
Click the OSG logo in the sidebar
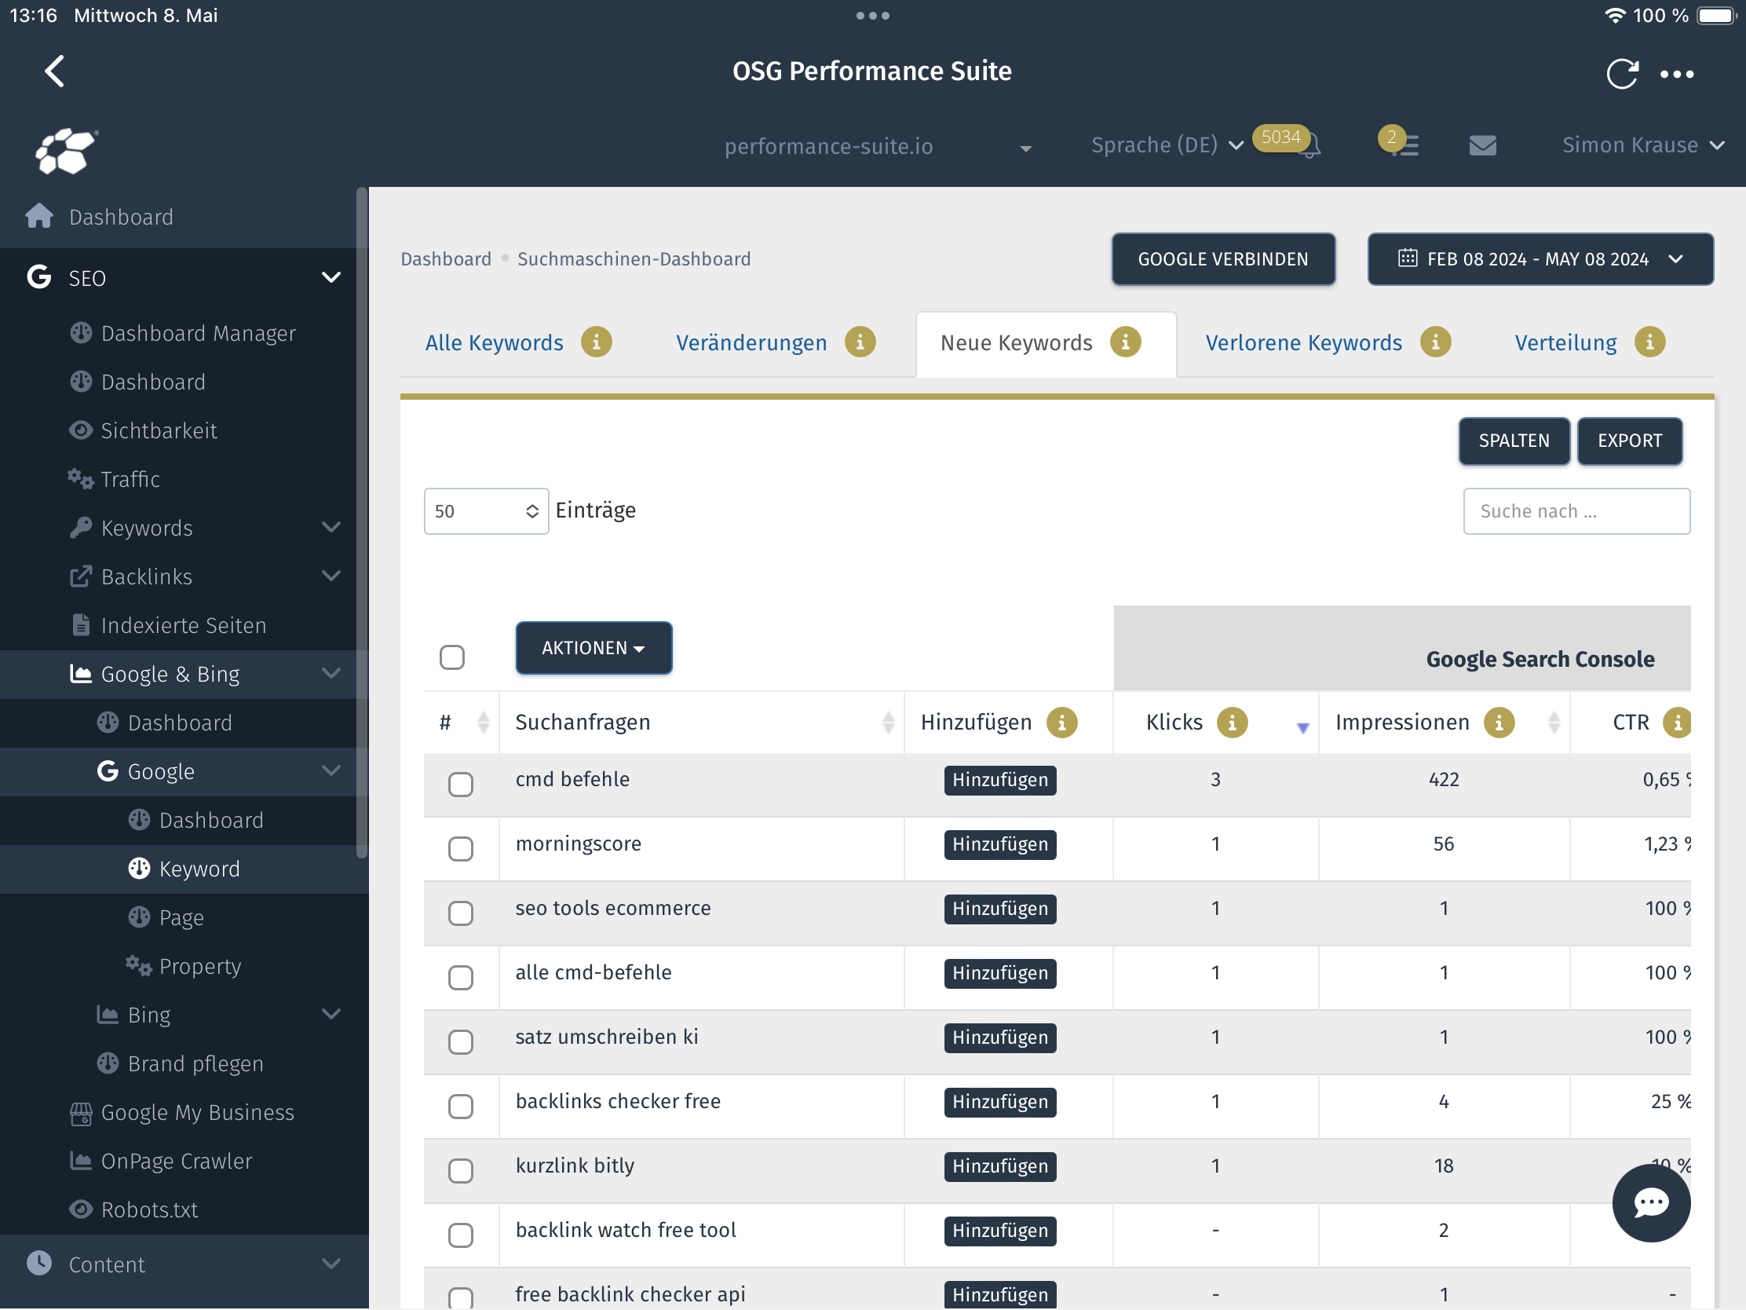(x=65, y=150)
